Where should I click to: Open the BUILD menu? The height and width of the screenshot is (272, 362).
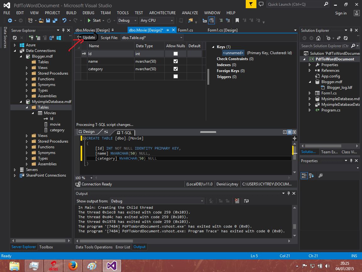pyautogui.click(x=71, y=13)
